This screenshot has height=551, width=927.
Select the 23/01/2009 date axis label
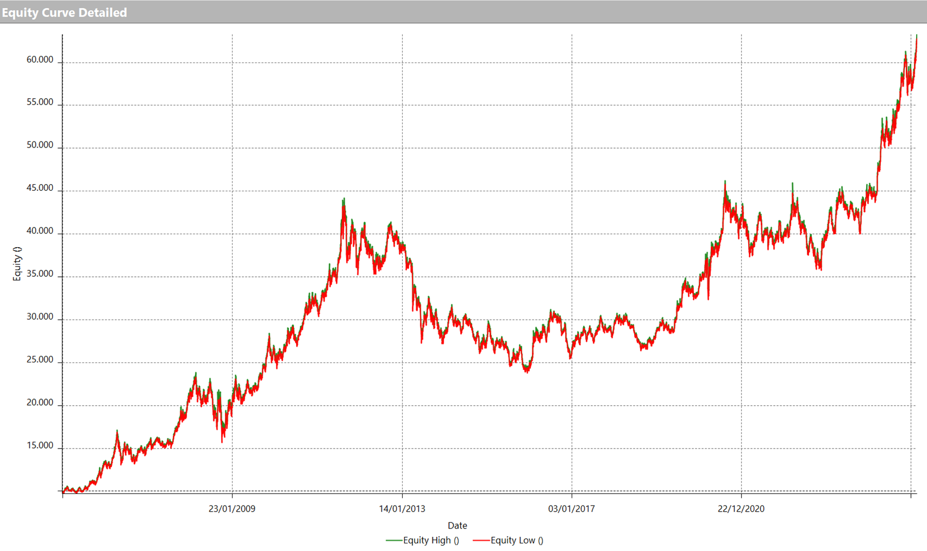pos(232,509)
